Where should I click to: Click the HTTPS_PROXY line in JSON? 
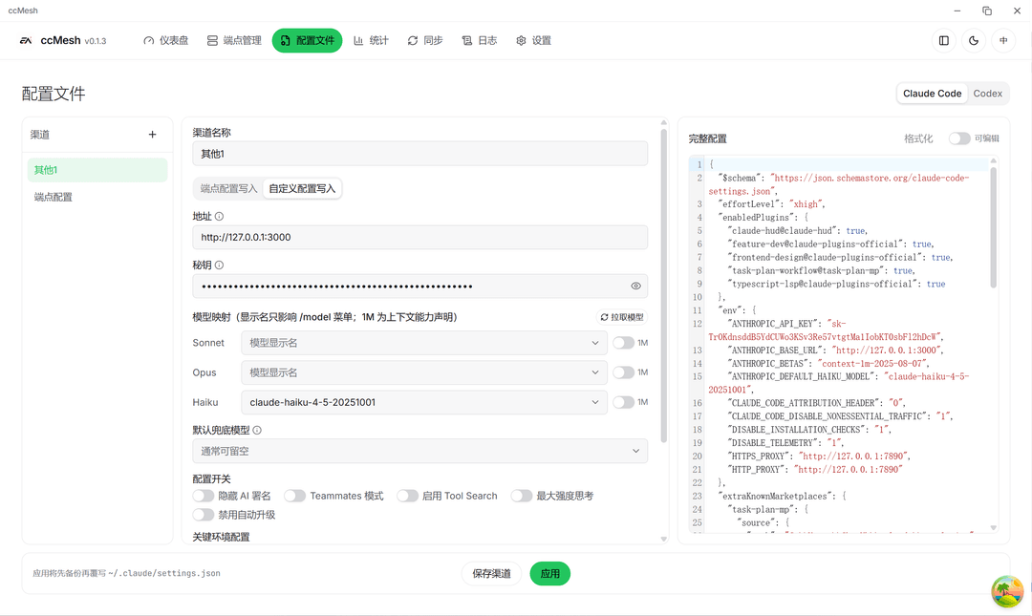point(820,457)
